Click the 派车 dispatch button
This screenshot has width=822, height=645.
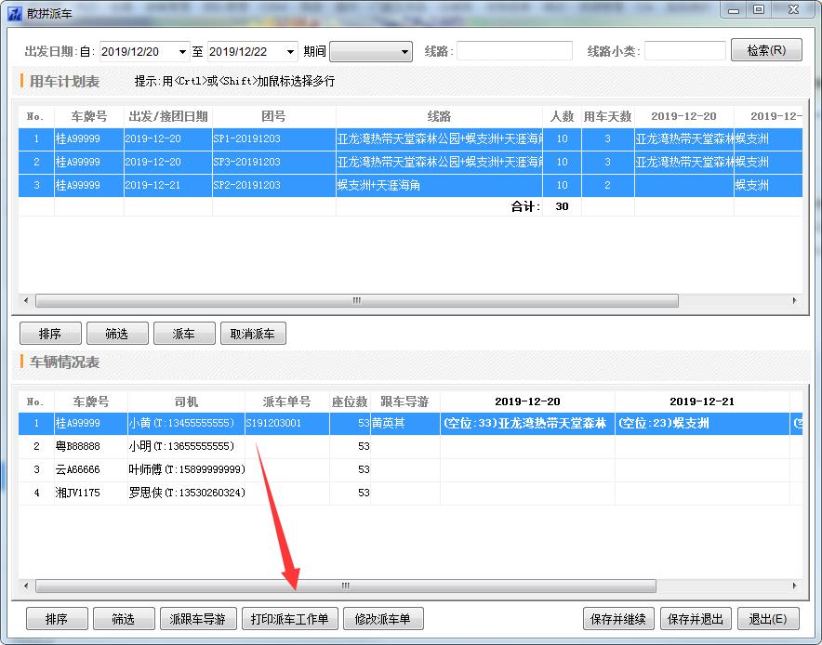[184, 334]
